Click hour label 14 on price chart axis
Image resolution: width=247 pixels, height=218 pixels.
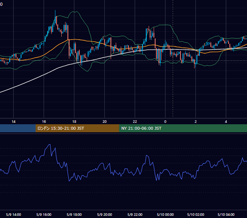tap(13, 122)
